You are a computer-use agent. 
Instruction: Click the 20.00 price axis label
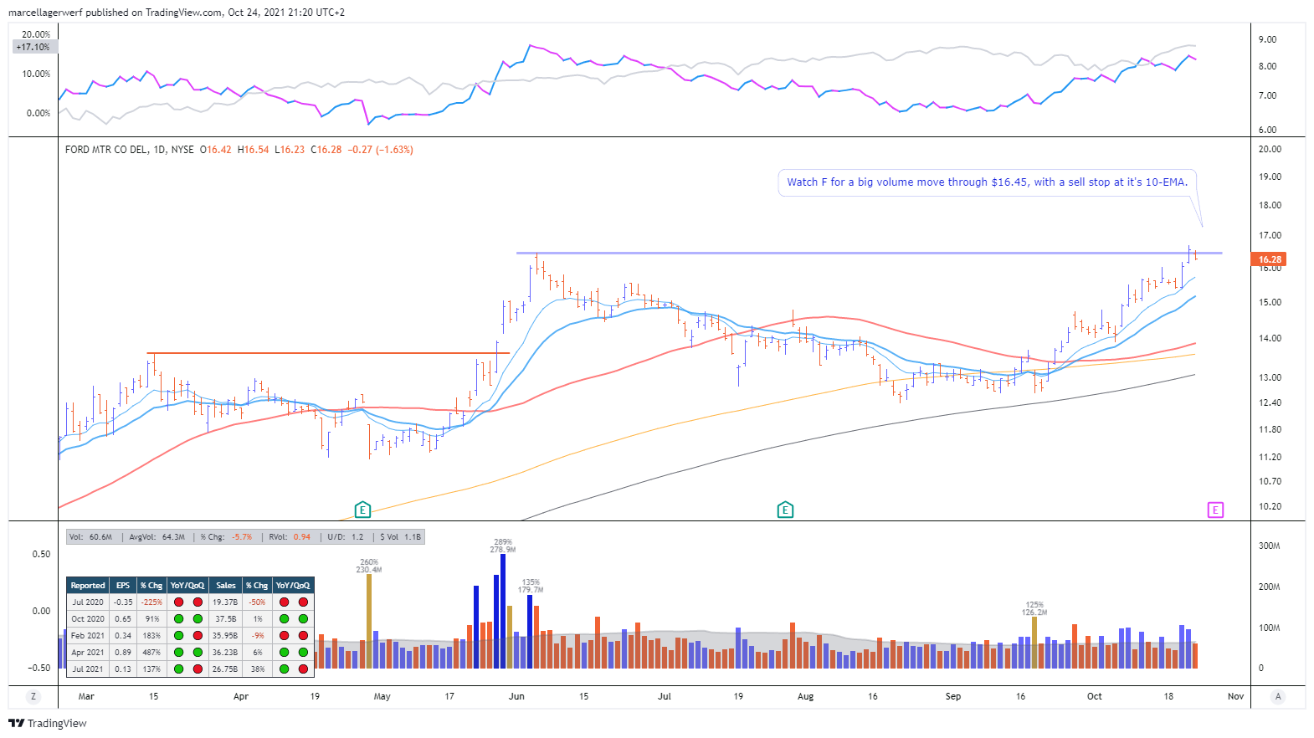pyautogui.click(x=1270, y=149)
